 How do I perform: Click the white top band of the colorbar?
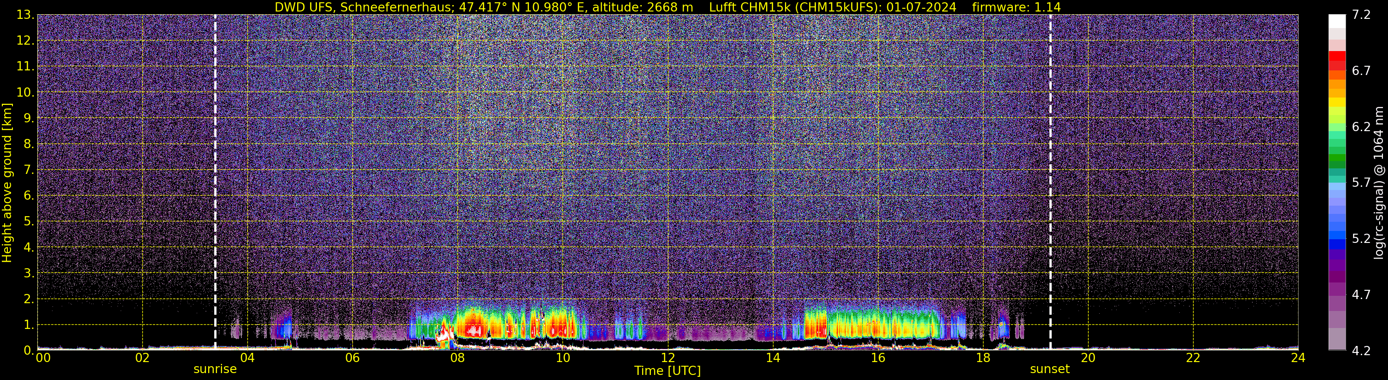click(x=1337, y=21)
